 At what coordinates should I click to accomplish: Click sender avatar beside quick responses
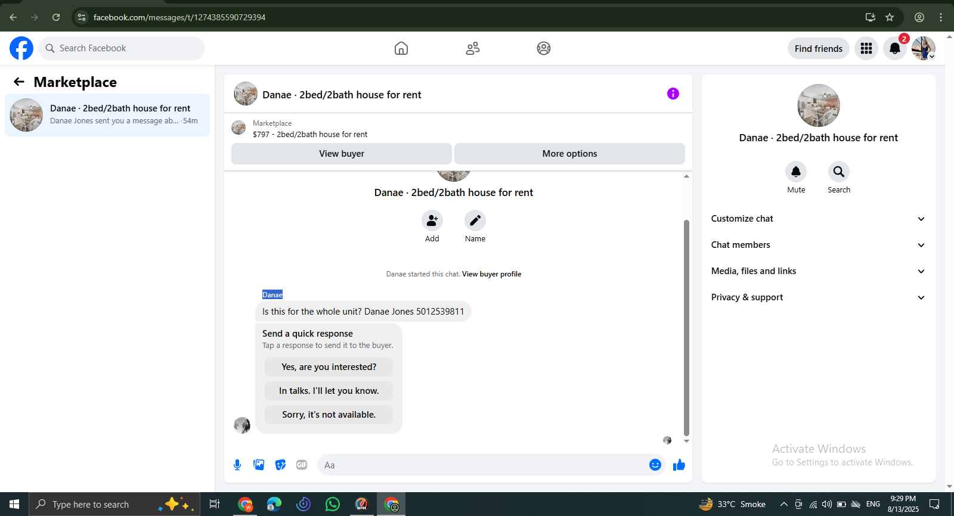click(x=242, y=425)
